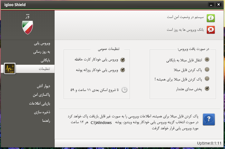The width and height of the screenshot is (225, 149).
Task: Open 'دیوار آتش' sidebar item
Action: 43,86
